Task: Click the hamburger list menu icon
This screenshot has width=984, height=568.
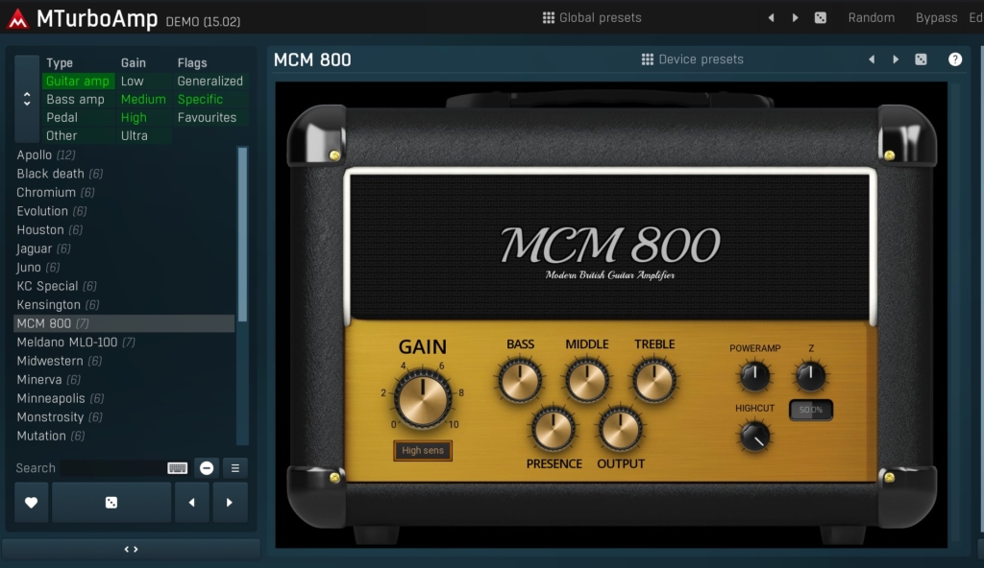Action: tap(234, 468)
